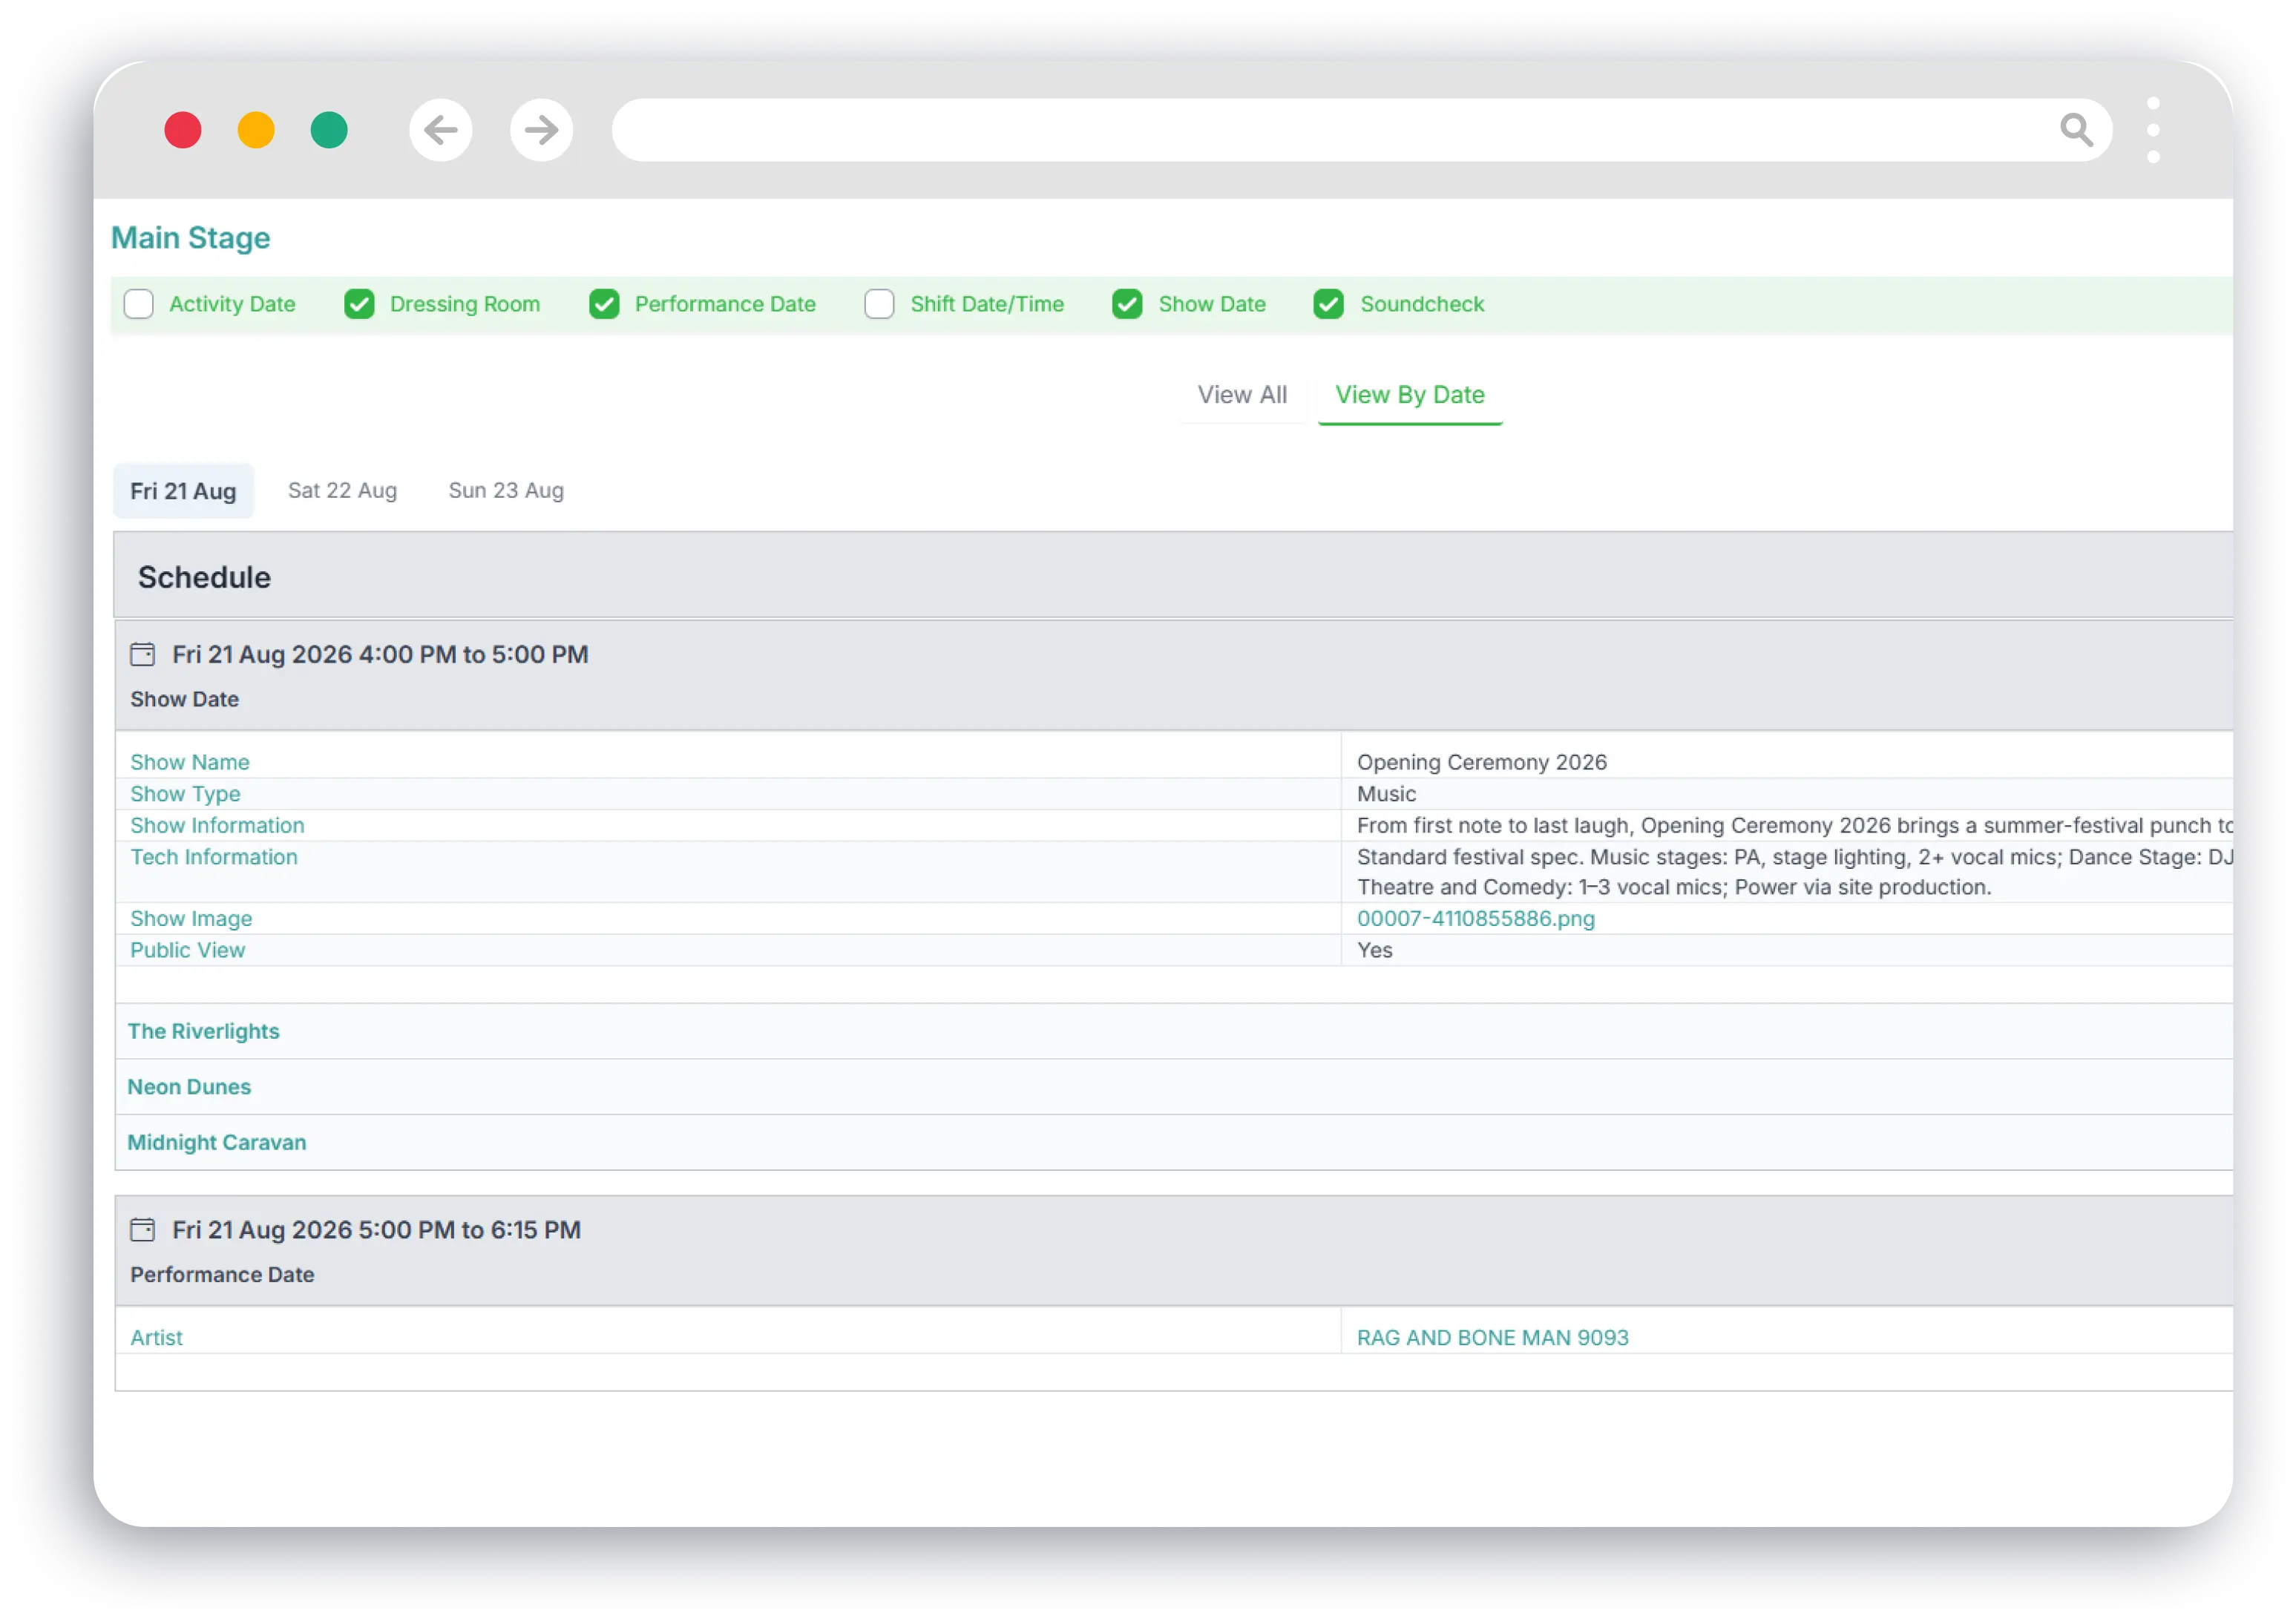Expand the Midnight Caravan row

click(217, 1142)
